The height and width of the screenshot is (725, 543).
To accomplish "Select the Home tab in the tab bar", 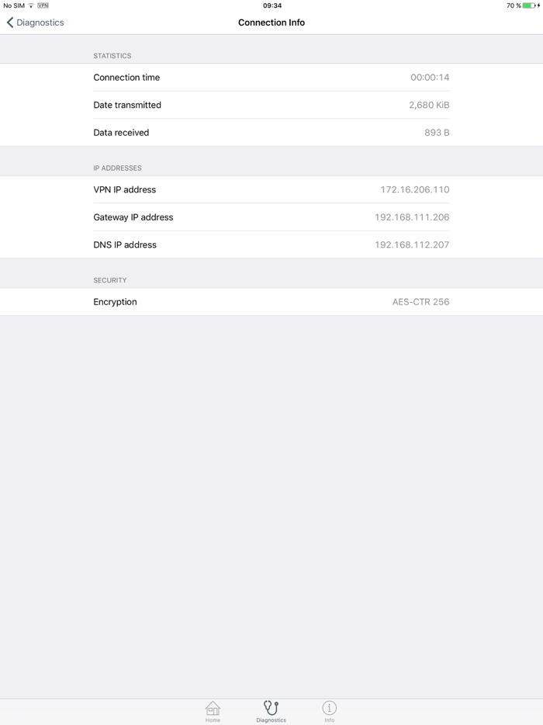I will coord(213,710).
